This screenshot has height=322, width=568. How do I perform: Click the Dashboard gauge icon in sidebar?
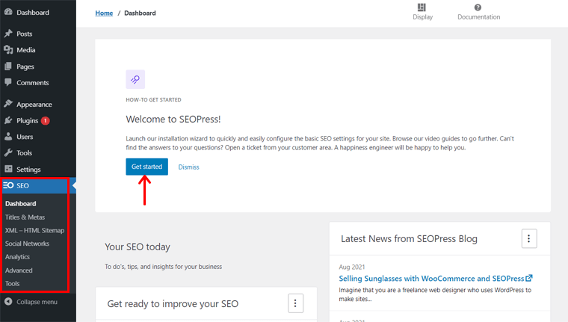coord(8,12)
